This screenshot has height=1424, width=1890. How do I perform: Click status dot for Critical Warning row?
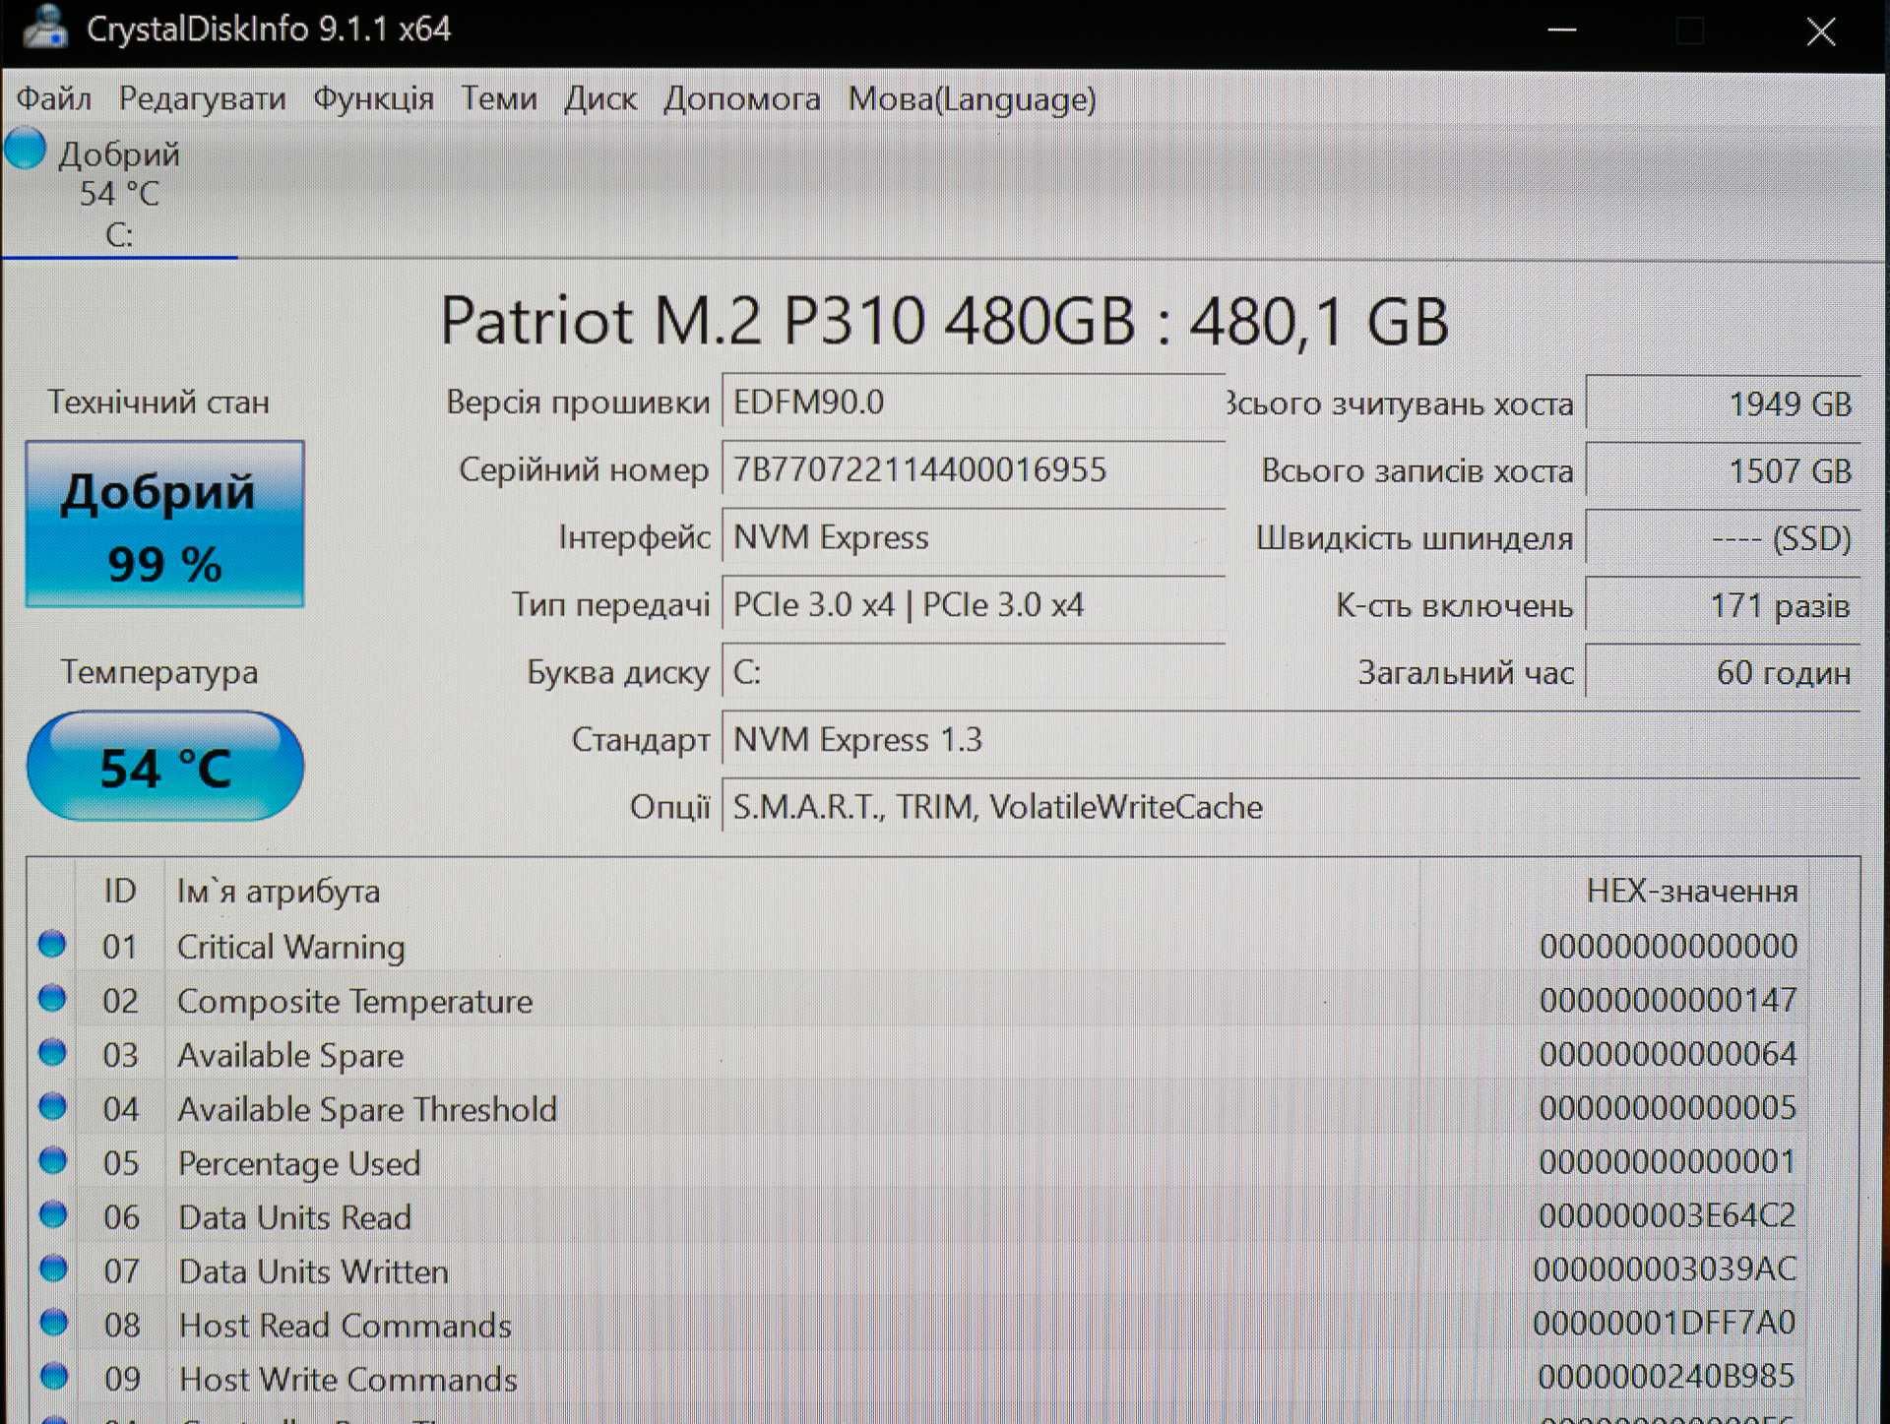pyautogui.click(x=52, y=945)
